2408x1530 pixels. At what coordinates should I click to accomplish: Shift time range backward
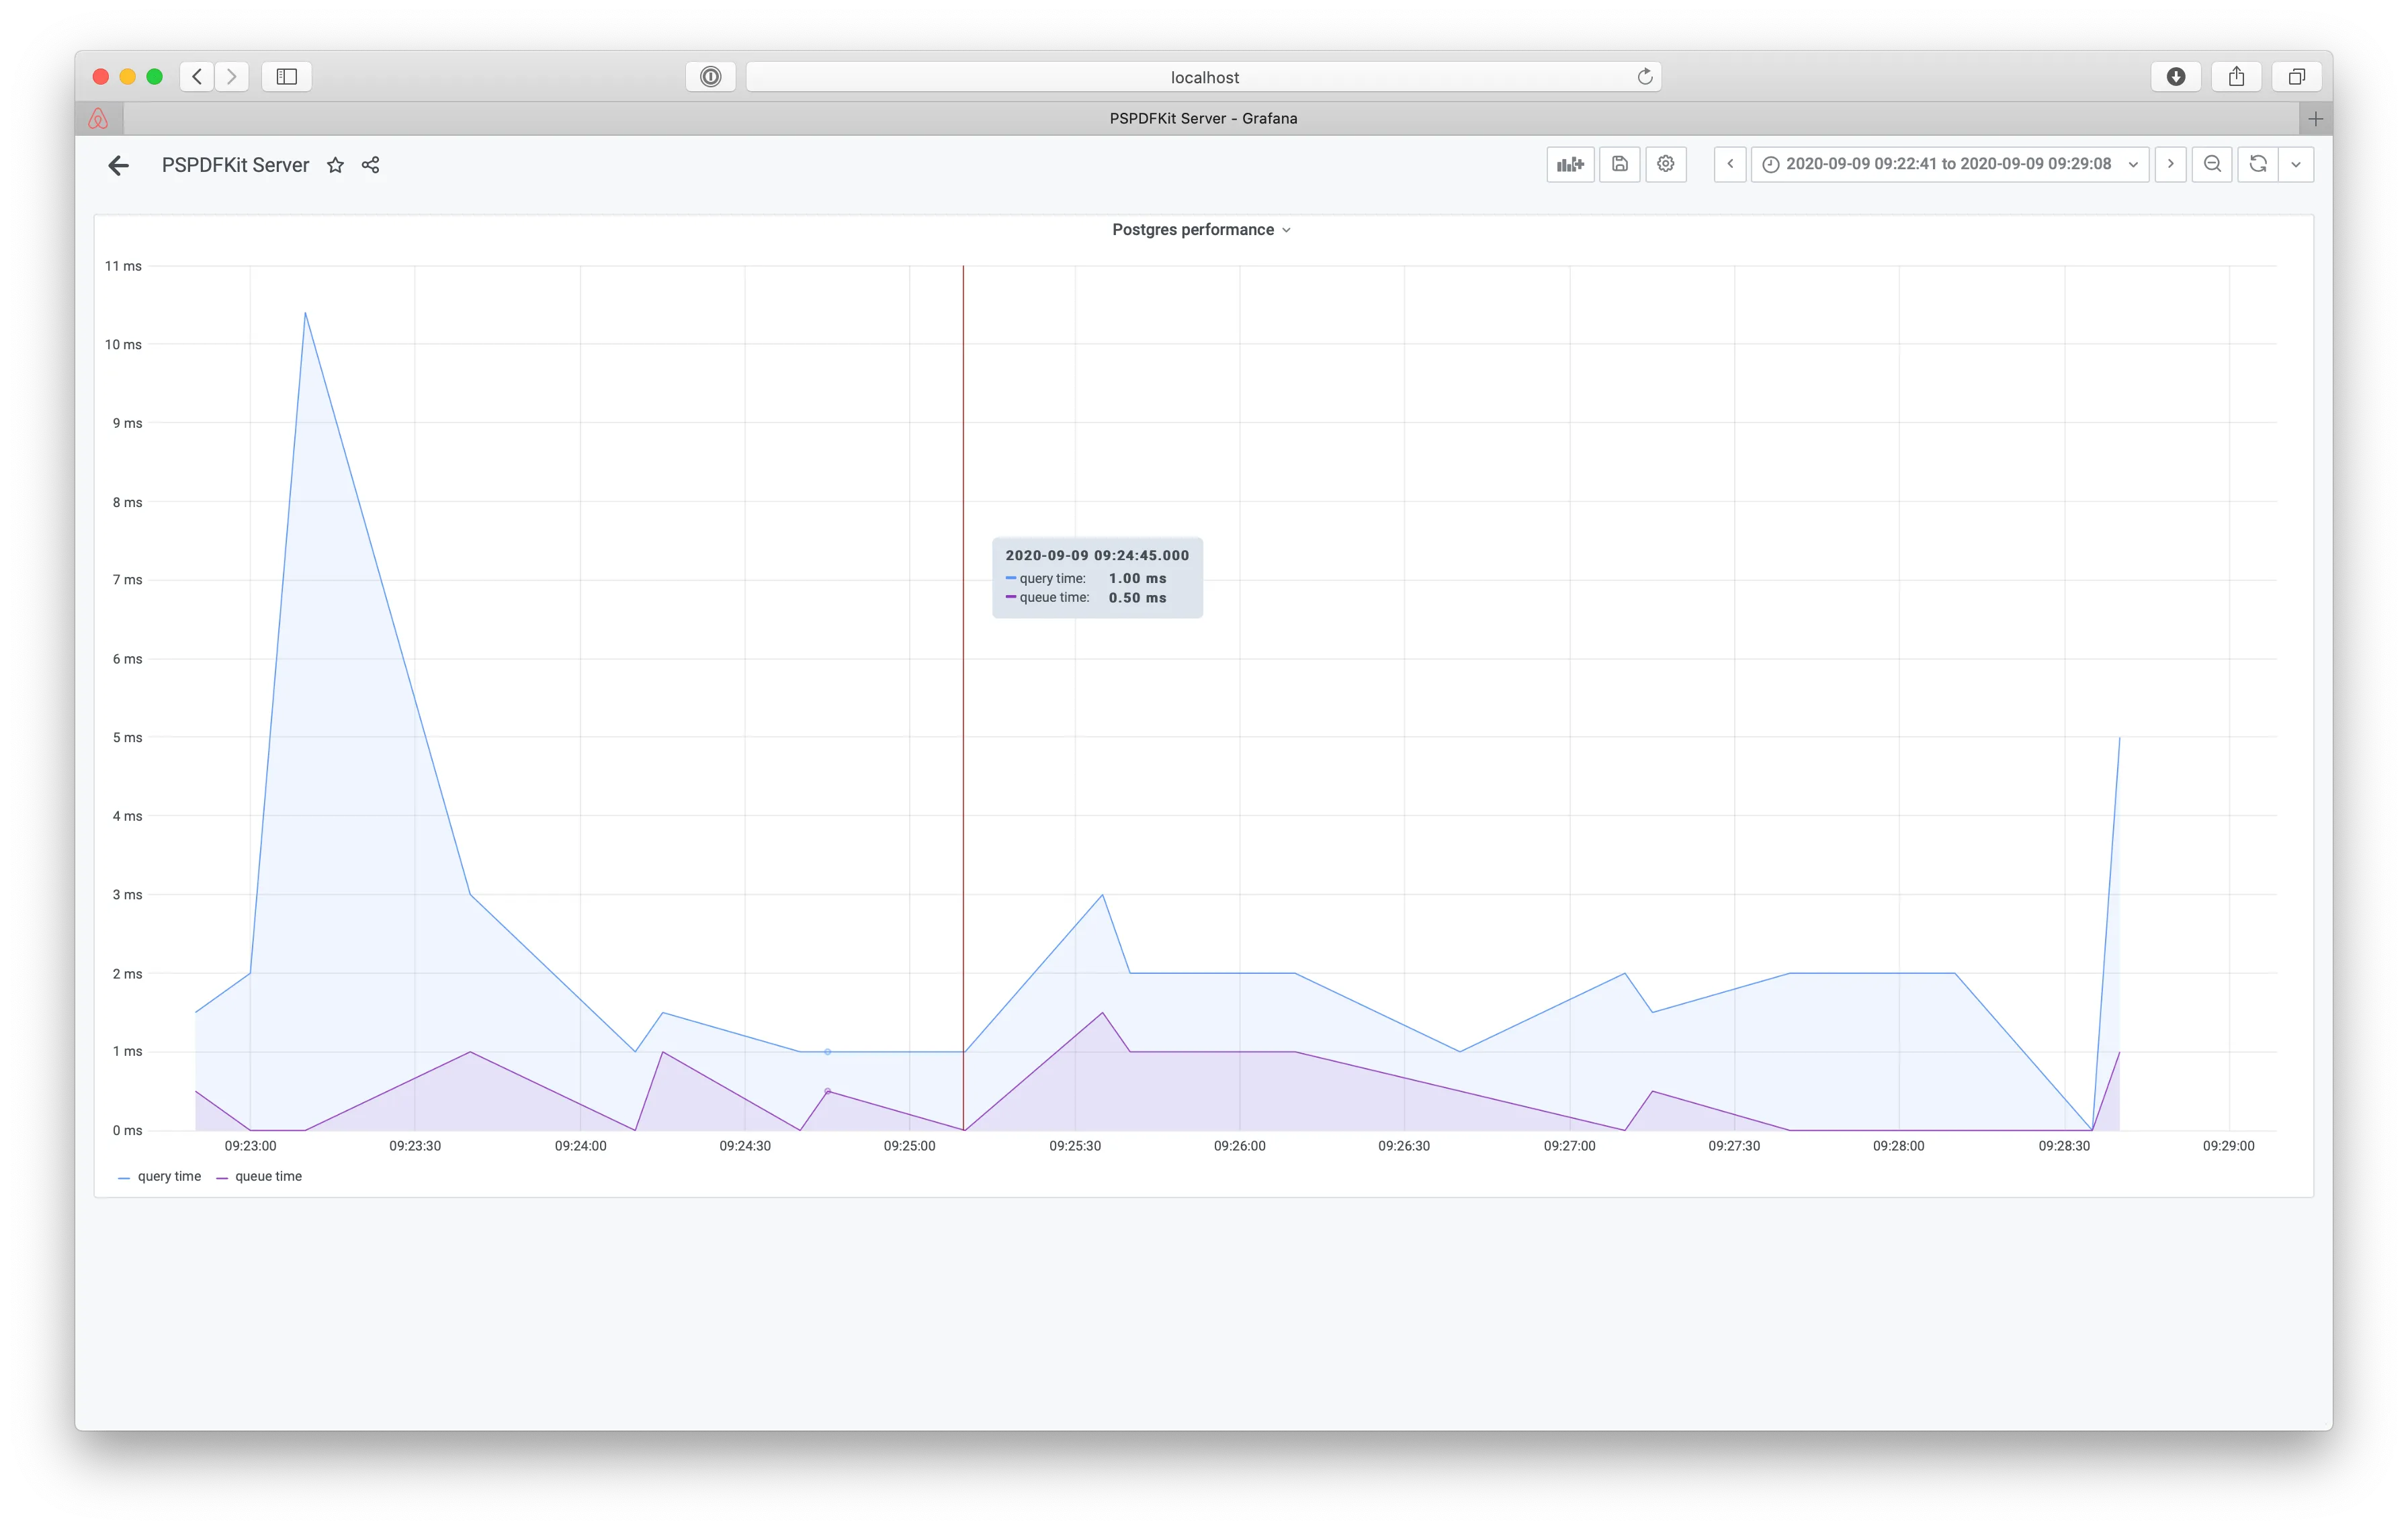[x=1730, y=164]
